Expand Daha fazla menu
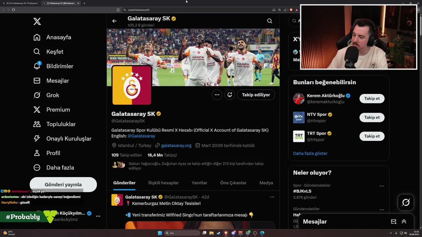 (54, 168)
